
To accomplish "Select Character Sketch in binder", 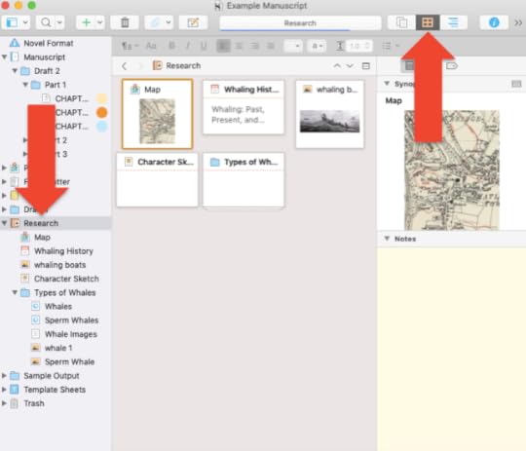I will [x=66, y=279].
